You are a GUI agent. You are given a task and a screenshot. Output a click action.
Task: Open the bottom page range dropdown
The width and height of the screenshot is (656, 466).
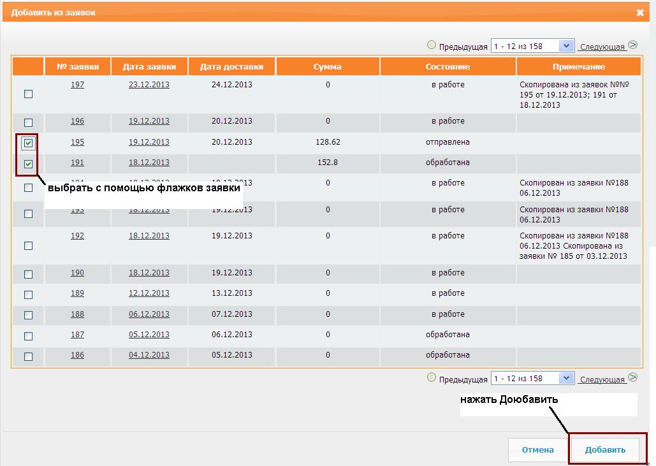point(566,378)
